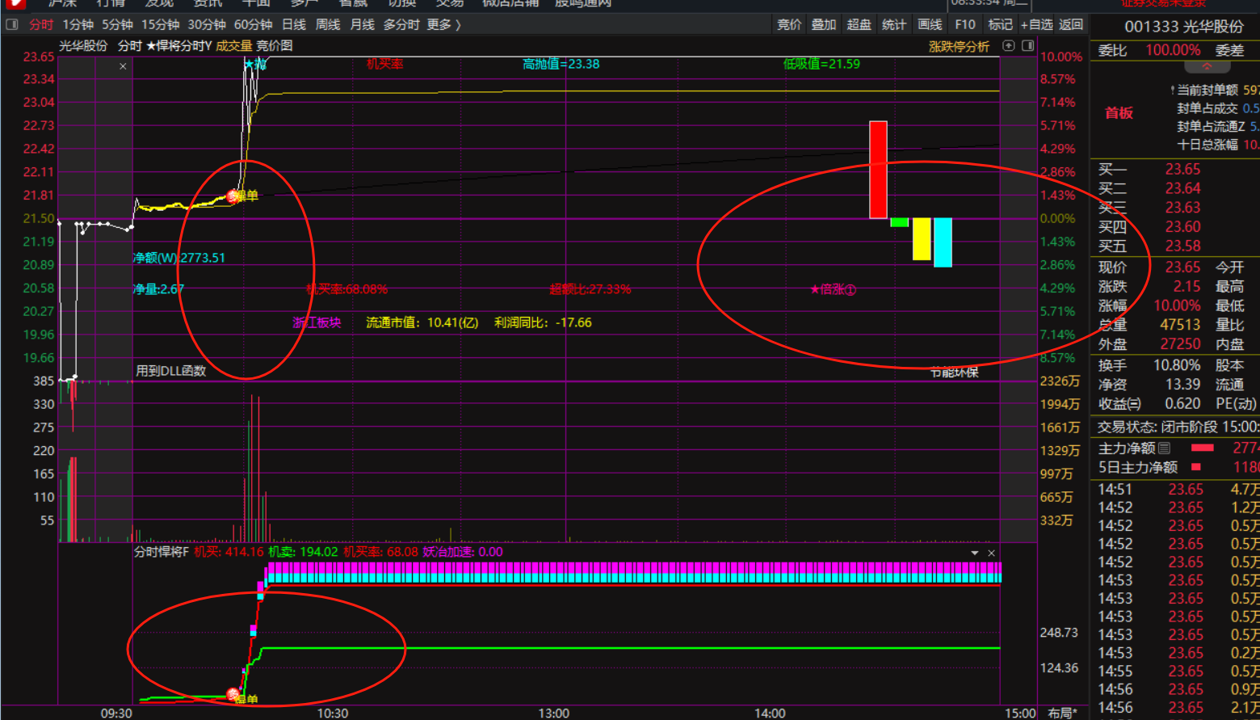1260x720 pixels.
Task: Toggle the left sidebar panel icon
Action: (11, 24)
